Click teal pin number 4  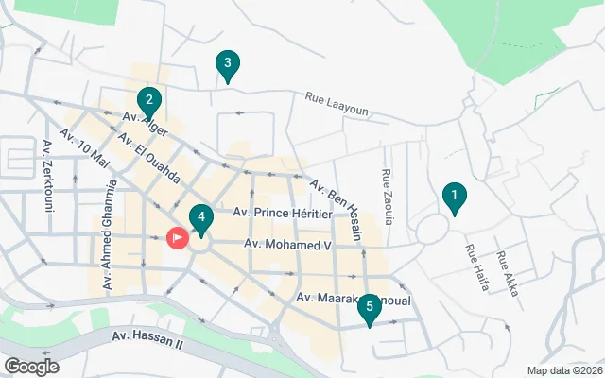pyautogui.click(x=201, y=220)
